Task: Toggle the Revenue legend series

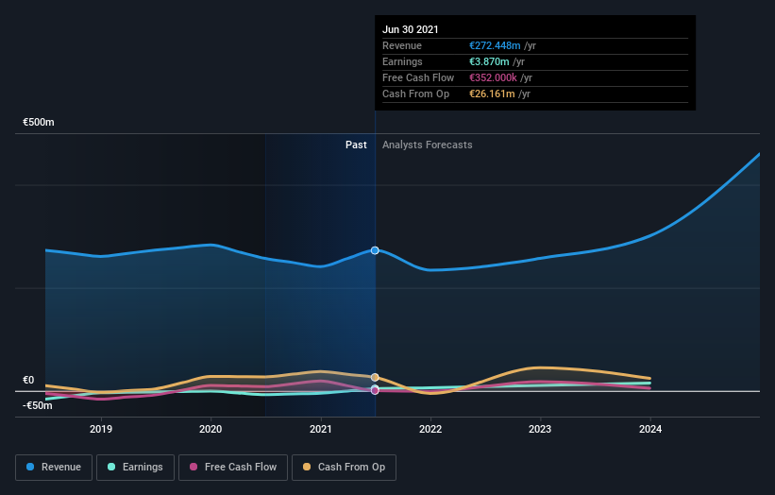Action: point(54,468)
